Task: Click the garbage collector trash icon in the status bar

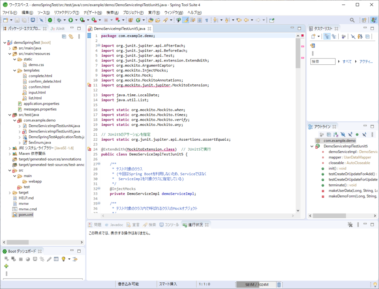Action: pyautogui.click(x=279, y=285)
